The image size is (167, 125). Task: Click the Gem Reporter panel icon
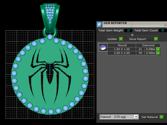click(x=99, y=24)
